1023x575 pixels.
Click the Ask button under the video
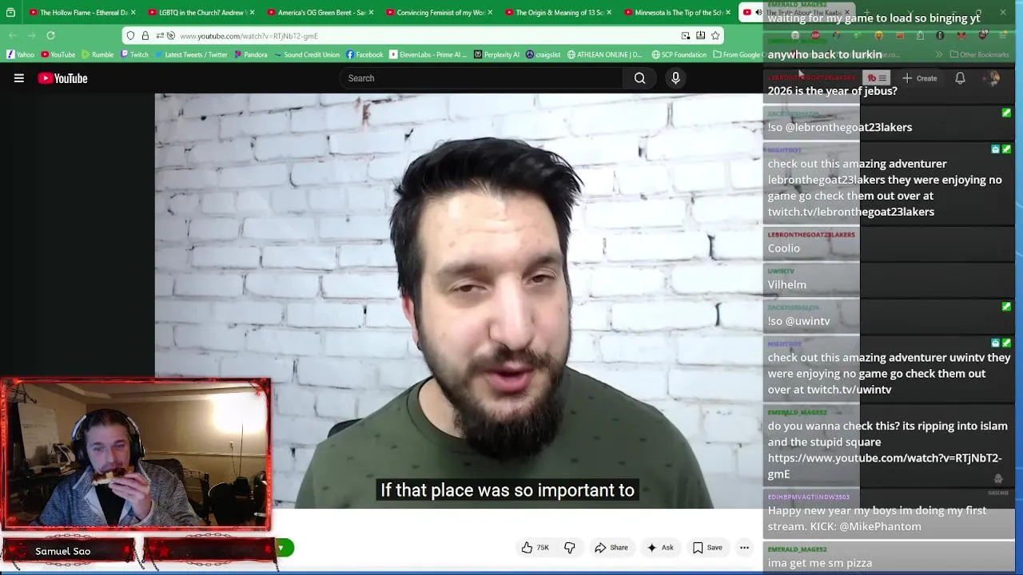click(660, 548)
